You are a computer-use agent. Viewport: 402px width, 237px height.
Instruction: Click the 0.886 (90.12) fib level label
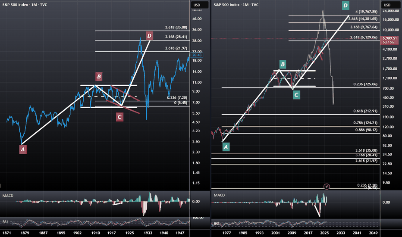coord(366,130)
